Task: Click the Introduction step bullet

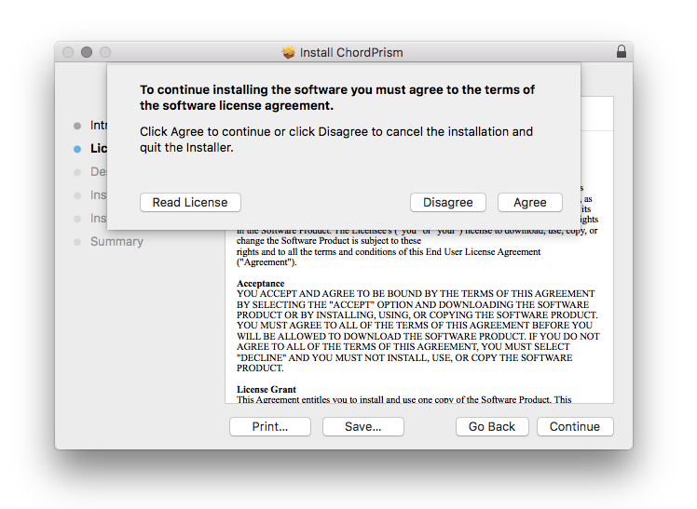Action: click(77, 126)
